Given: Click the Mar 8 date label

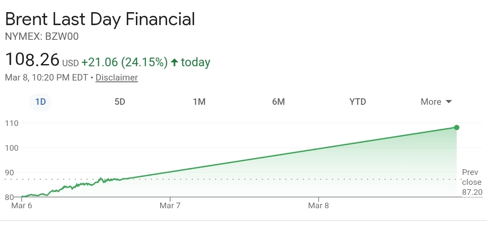Looking at the screenshot, I should click(318, 206).
